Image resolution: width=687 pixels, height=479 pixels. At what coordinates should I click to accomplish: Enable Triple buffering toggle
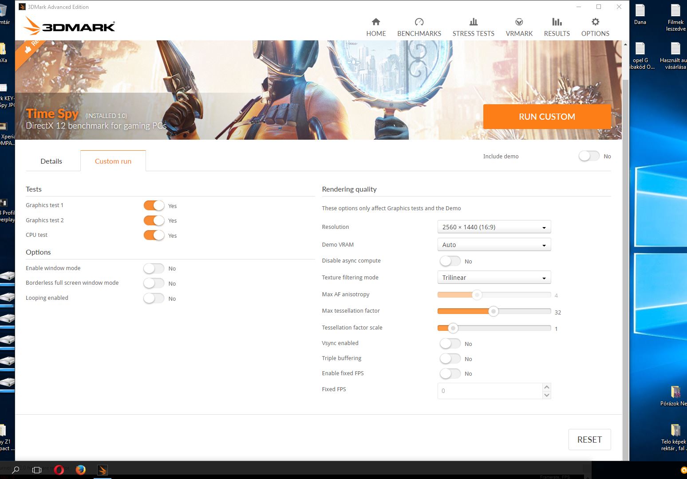point(450,358)
